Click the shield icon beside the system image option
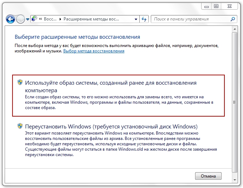Viewport: 243px width, 188px height. click(x=20, y=82)
